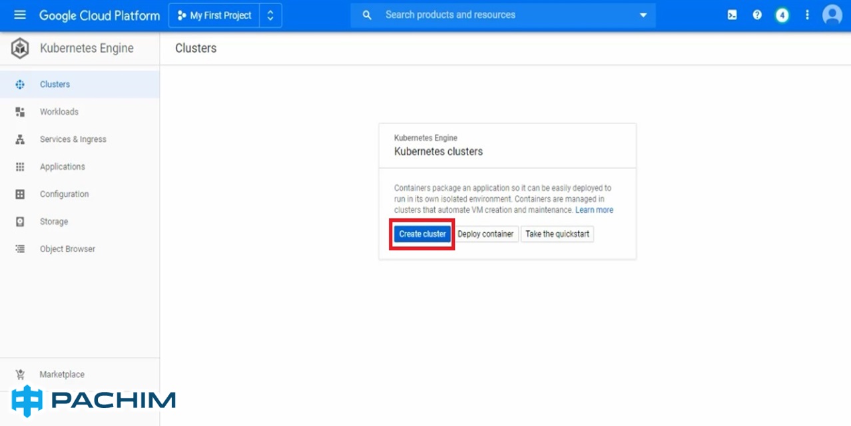Screen dimensions: 851x426
Task: Click the Clusters page heading
Action: pos(196,48)
